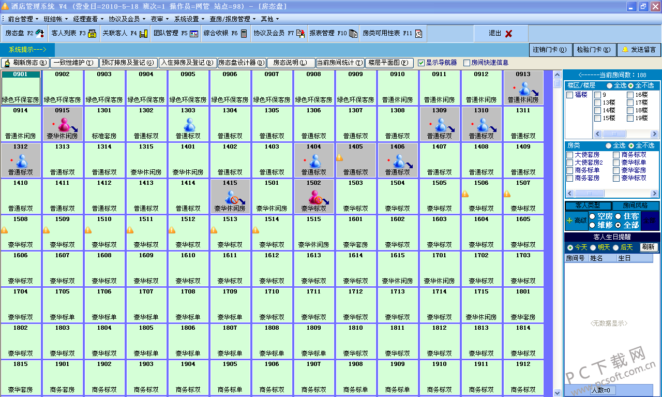Image resolution: width=662 pixels, height=397 pixels.
Task: Enable the 房间快速信息 checkbox
Action: click(467, 63)
